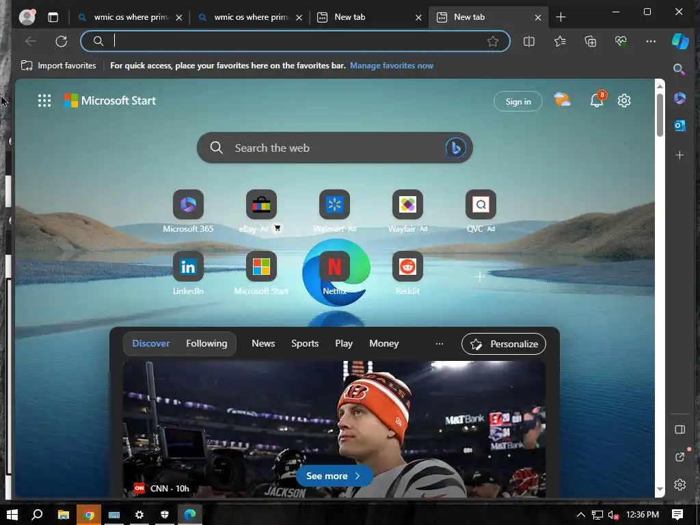Open the Play feed category

point(344,343)
